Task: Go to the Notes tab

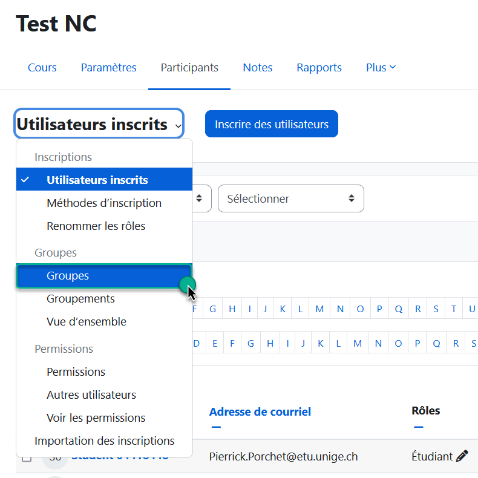Action: coord(258,68)
